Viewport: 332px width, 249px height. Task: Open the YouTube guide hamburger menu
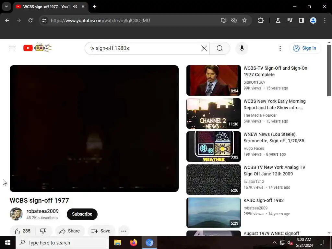(x=12, y=48)
